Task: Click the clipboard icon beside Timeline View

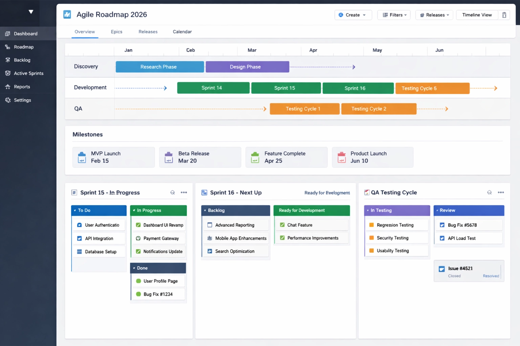Action: 504,15
